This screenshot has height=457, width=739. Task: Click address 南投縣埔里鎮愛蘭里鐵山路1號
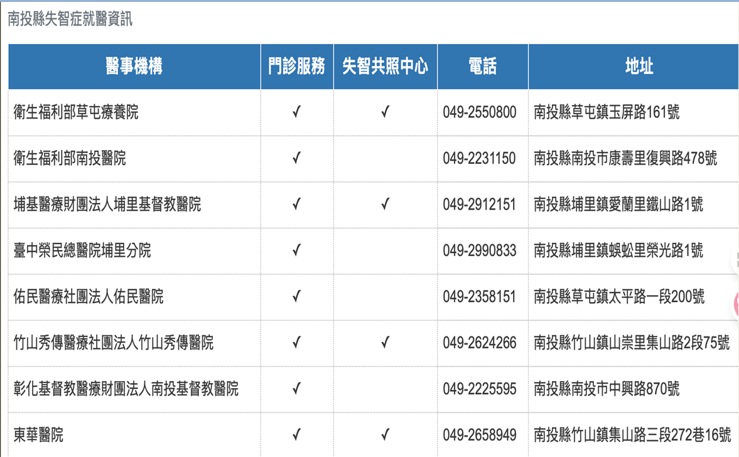point(618,205)
